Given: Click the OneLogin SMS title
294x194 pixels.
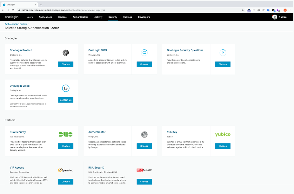Looking at the screenshot, I should tap(97, 50).
